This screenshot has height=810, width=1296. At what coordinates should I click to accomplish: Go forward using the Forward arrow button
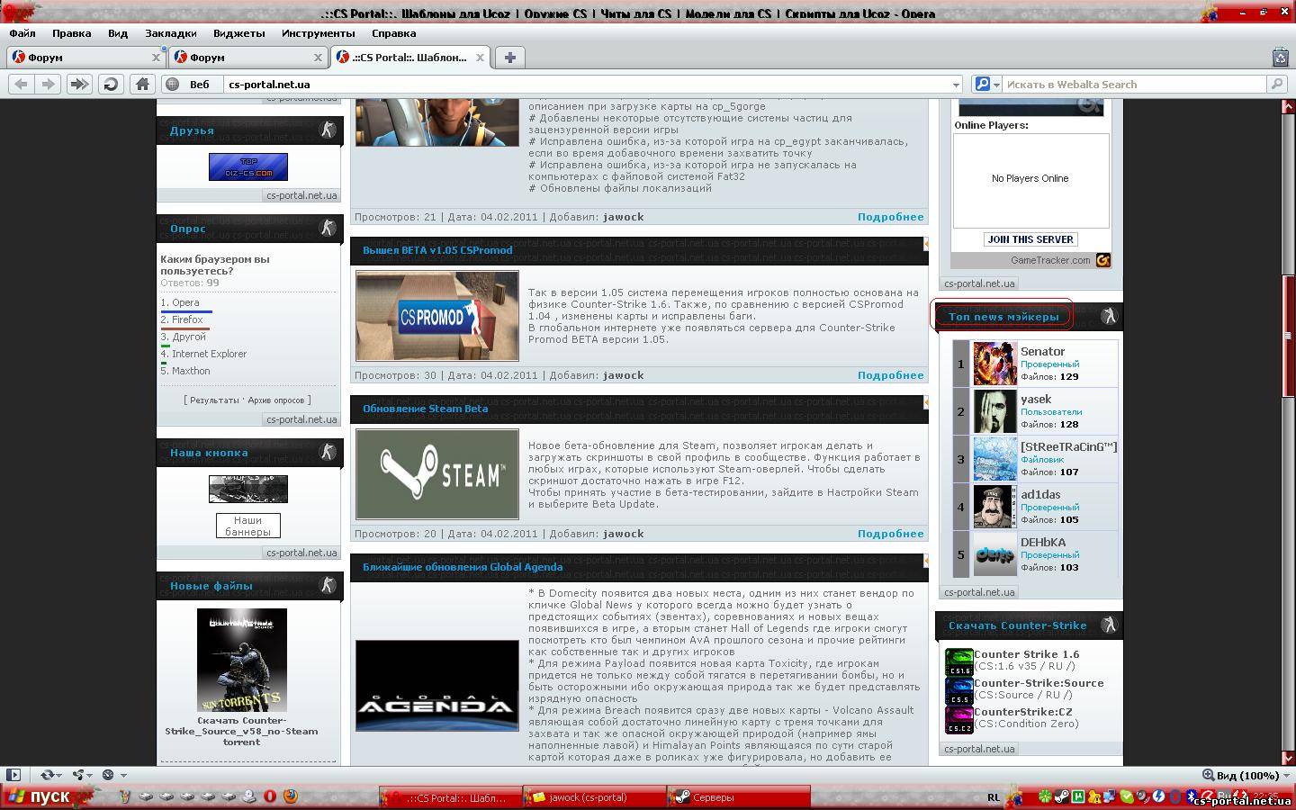(x=49, y=84)
